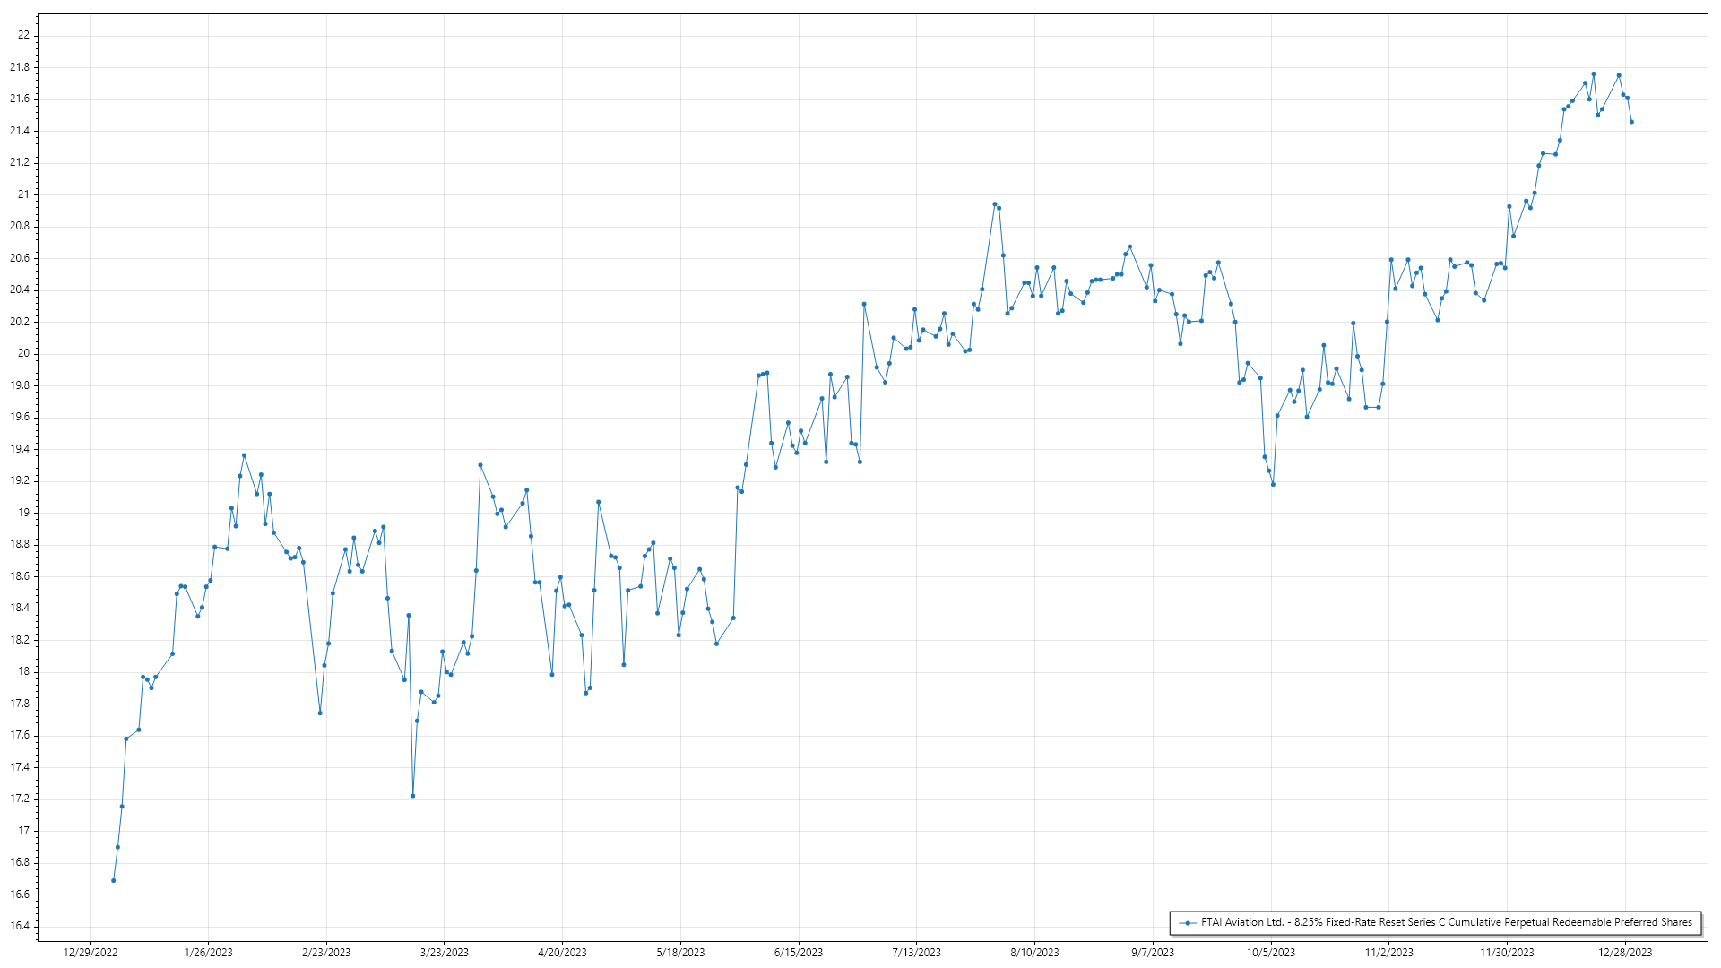Image resolution: width=1721 pixels, height=968 pixels.
Task: Click the 16.4 y-axis tick label
Action: pyautogui.click(x=20, y=927)
